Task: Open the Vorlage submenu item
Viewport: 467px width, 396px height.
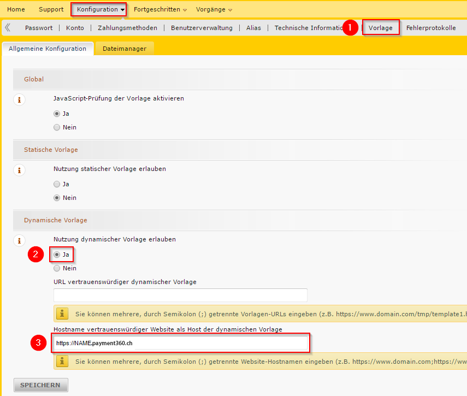Action: coord(381,28)
